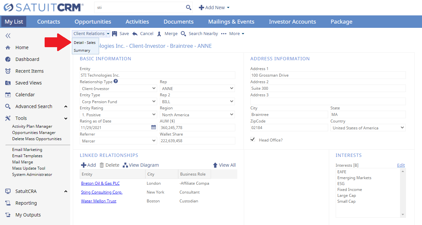Open the Entity Type dropdown
The image size is (422, 225).
click(x=118, y=102)
